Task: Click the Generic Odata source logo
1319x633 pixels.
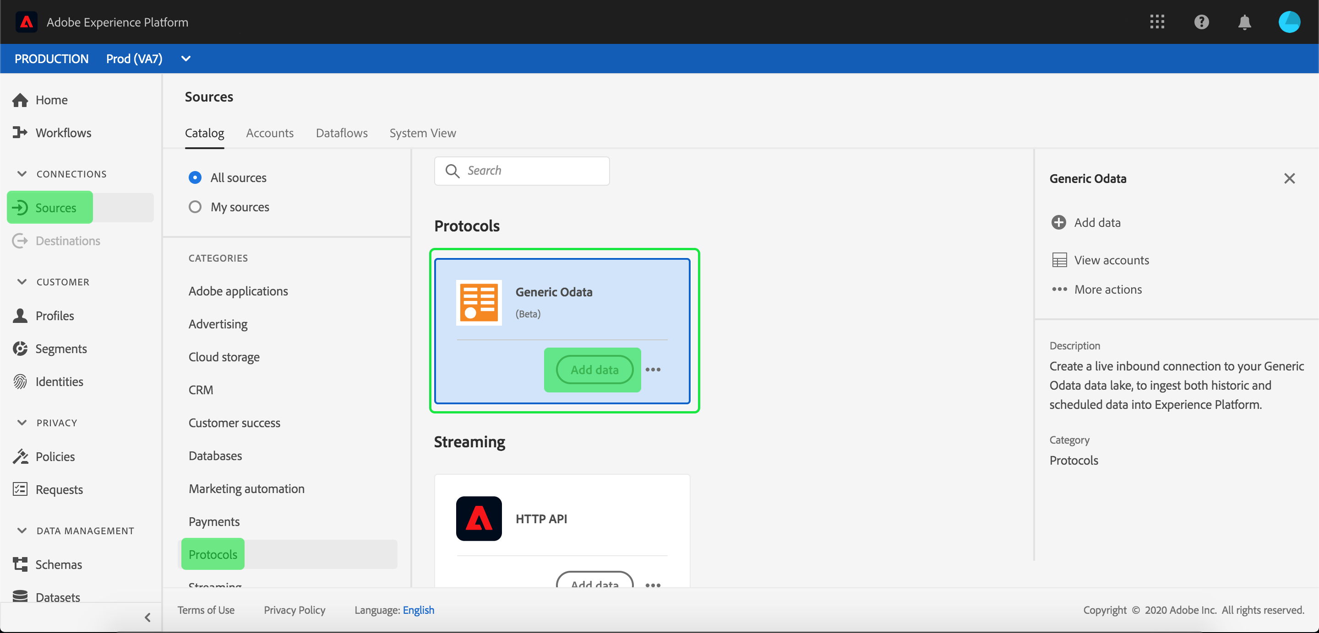Action: point(479,302)
